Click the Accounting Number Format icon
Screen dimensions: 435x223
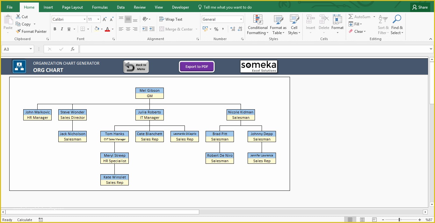(205, 29)
